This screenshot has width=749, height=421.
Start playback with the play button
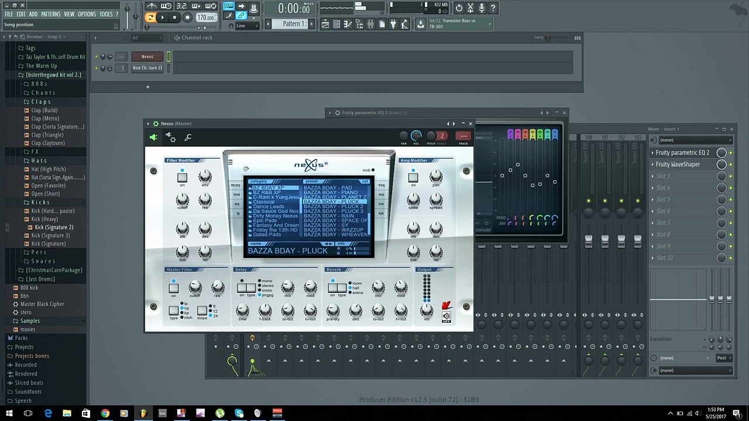click(x=162, y=18)
